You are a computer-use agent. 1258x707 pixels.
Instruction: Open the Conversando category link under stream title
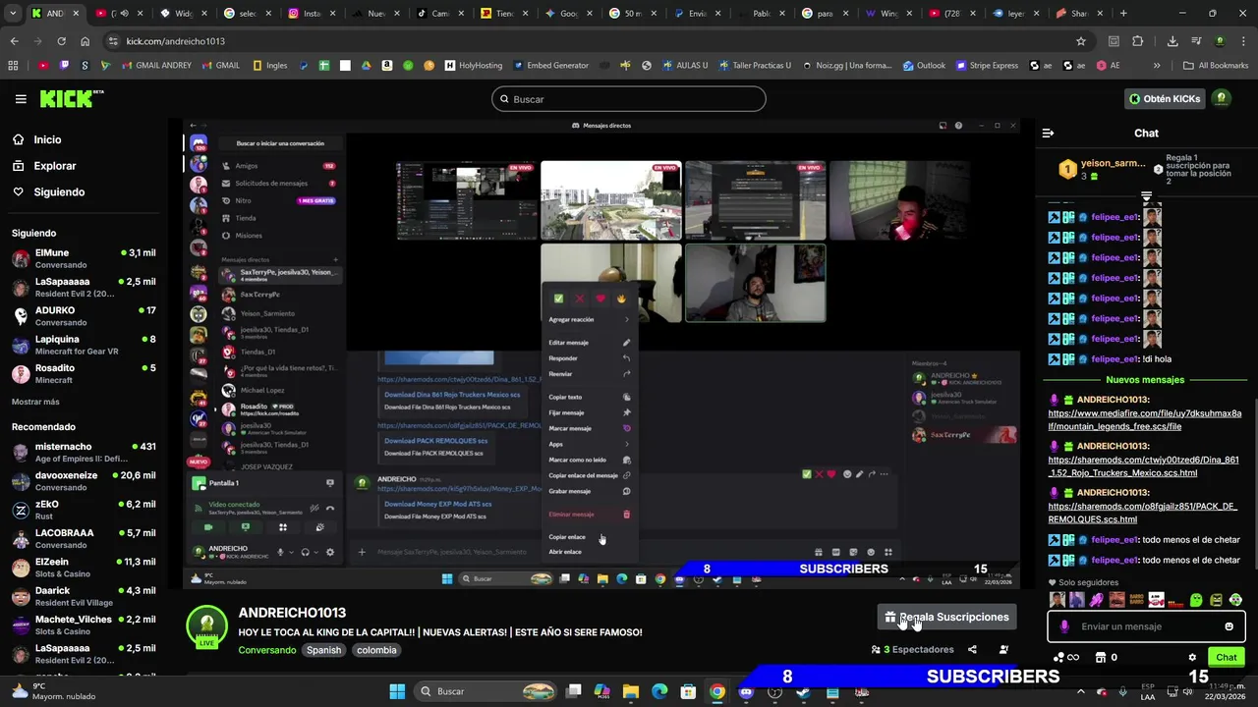266,650
